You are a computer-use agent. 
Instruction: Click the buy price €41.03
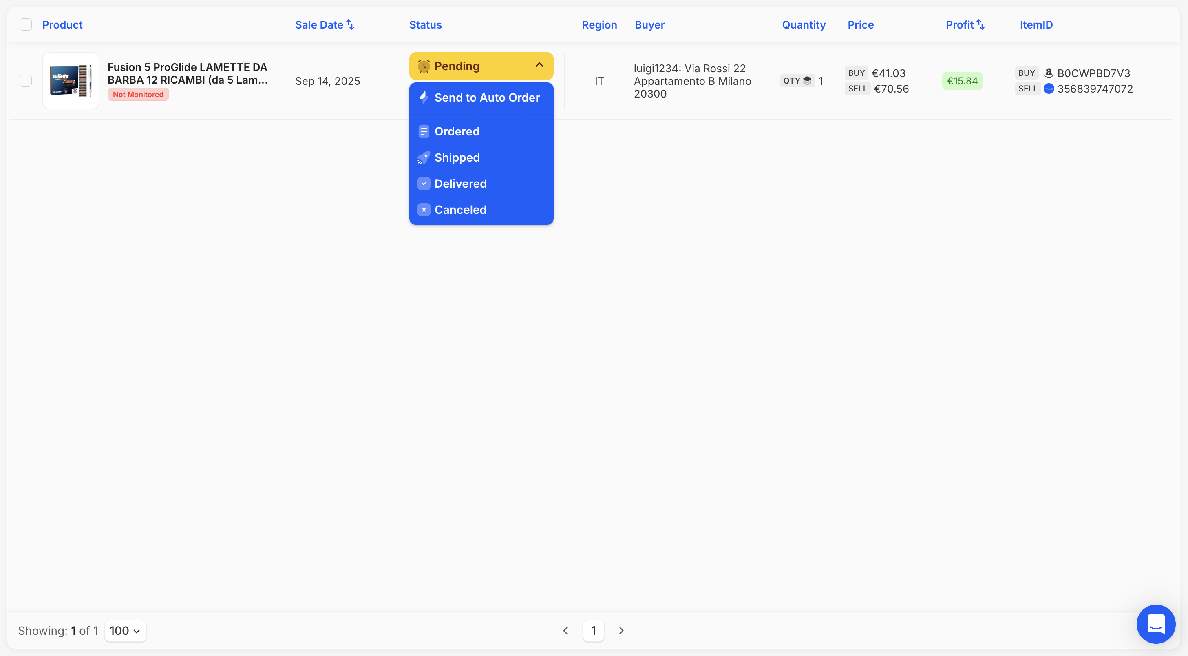pos(888,73)
